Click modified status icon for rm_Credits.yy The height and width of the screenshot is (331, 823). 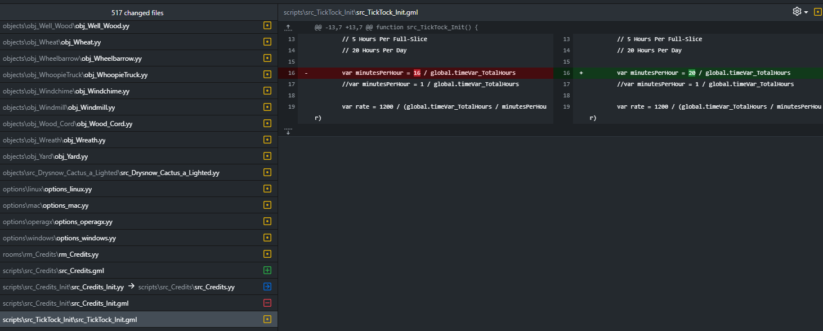[267, 254]
